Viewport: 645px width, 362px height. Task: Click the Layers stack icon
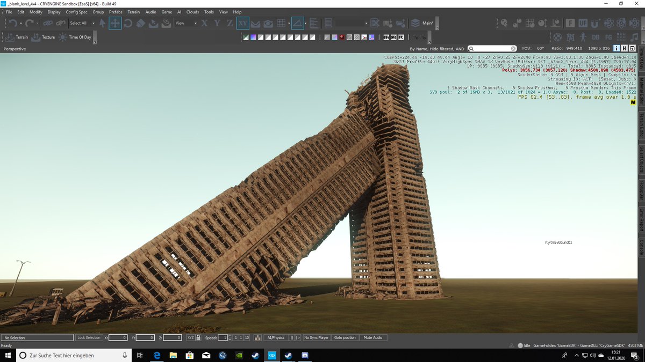click(415, 23)
